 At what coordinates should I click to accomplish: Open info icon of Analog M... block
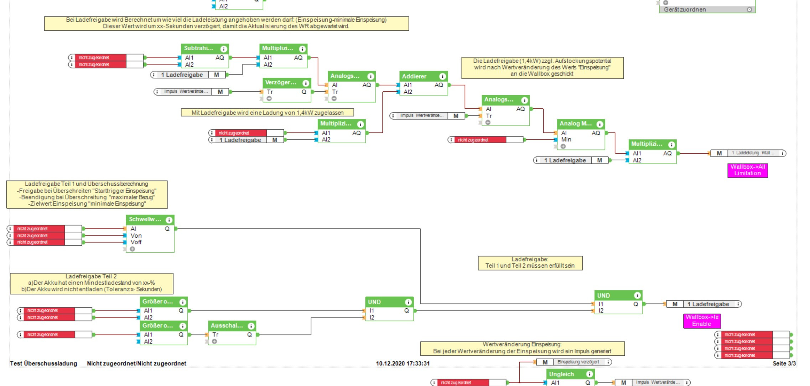[x=600, y=124]
